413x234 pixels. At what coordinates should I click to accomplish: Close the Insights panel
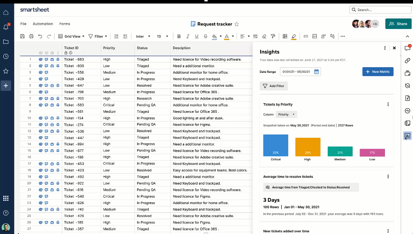pos(394,48)
